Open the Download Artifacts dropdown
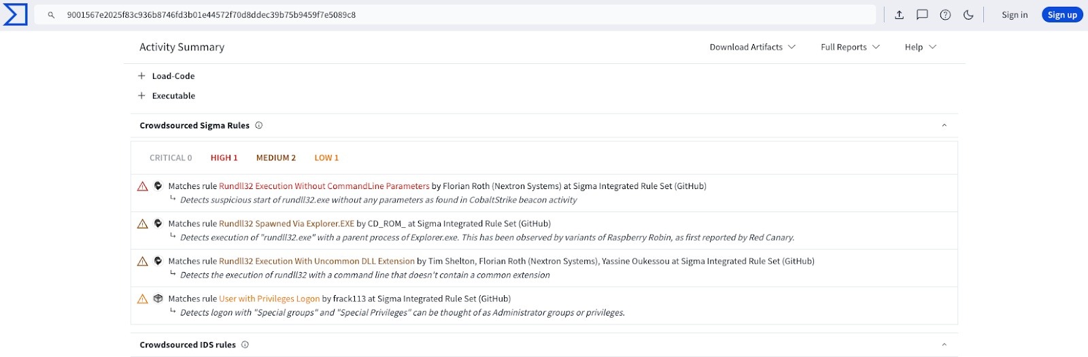Screen dimensions: 1088x357 (x=752, y=47)
